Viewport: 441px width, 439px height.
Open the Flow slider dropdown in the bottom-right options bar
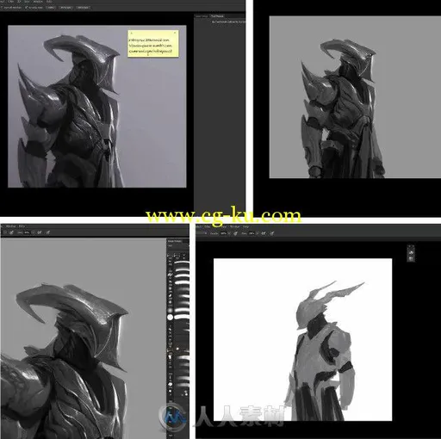point(257,233)
